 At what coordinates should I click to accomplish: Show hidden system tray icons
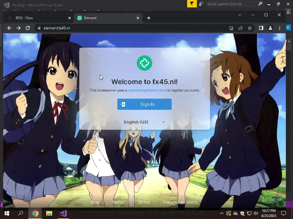[222, 213]
